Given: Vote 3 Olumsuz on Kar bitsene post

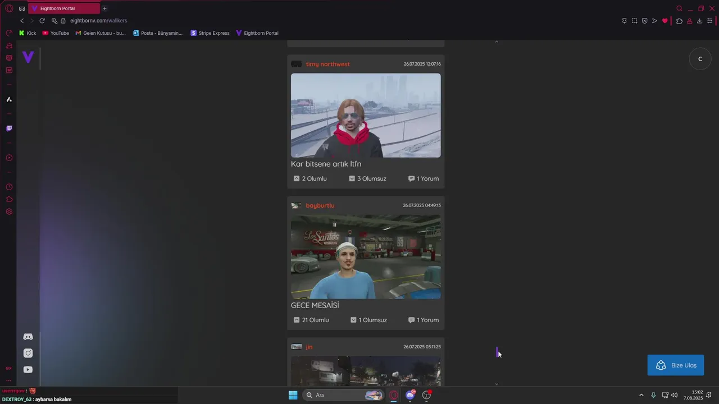Looking at the screenshot, I should [367, 178].
